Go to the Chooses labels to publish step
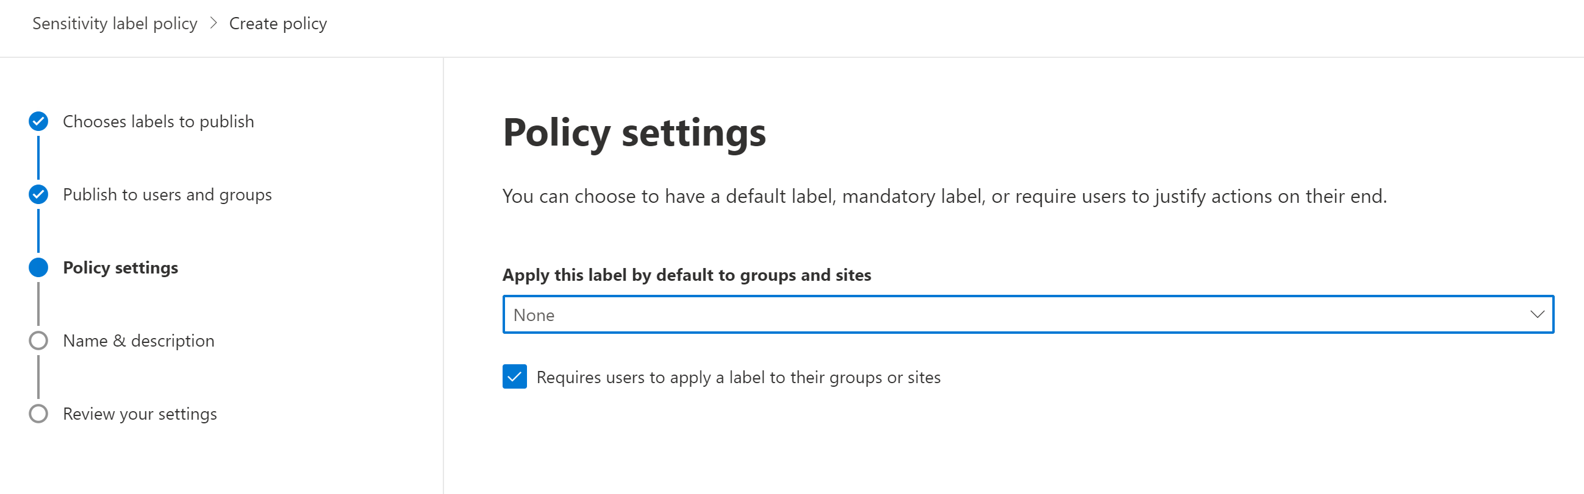The image size is (1584, 494). click(158, 122)
